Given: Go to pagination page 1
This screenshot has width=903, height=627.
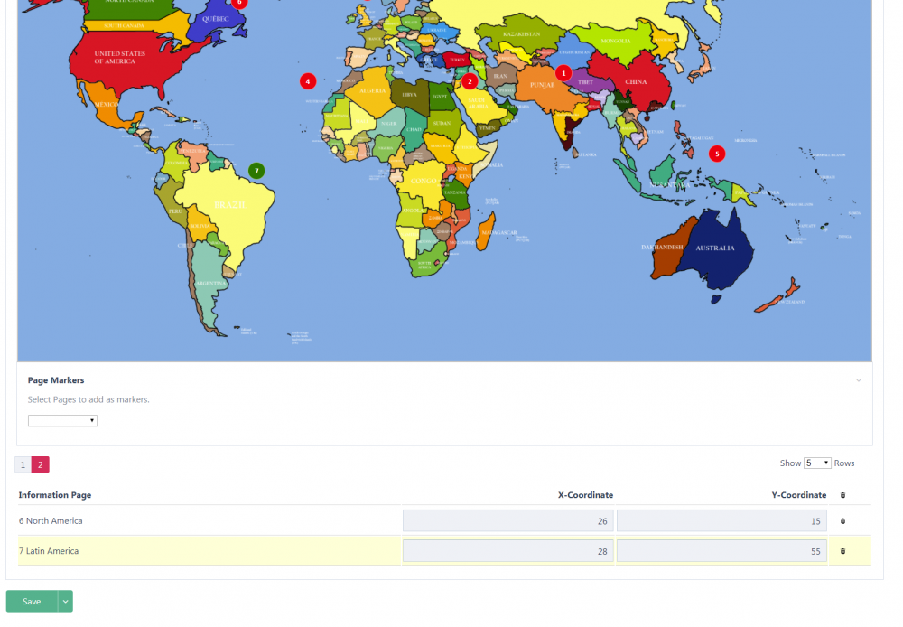Looking at the screenshot, I should [23, 464].
